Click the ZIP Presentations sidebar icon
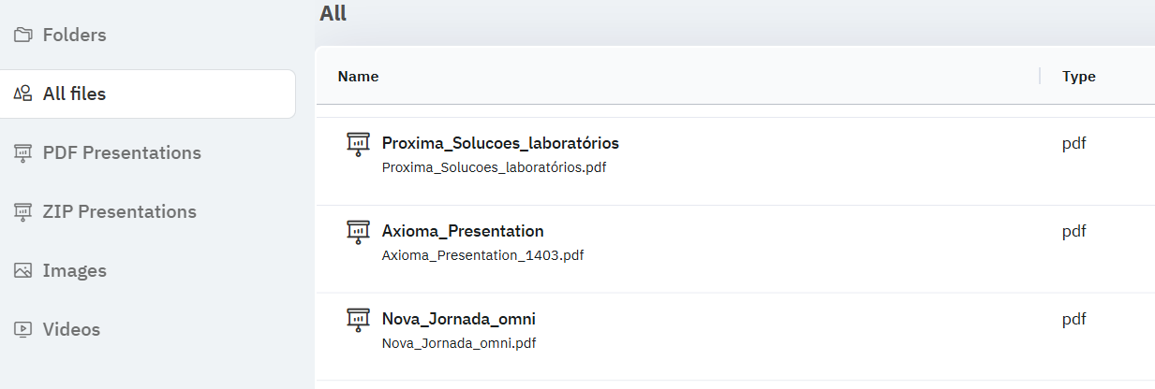Image resolution: width=1155 pixels, height=389 pixels. tap(23, 212)
